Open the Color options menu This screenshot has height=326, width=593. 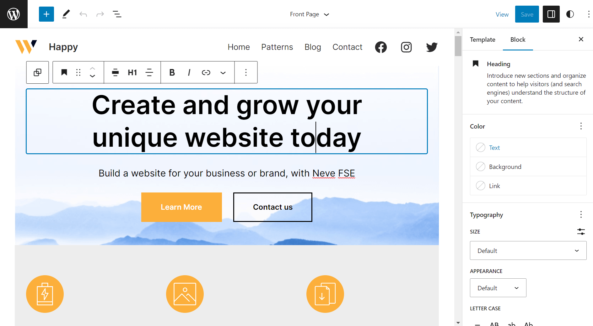[x=581, y=126]
